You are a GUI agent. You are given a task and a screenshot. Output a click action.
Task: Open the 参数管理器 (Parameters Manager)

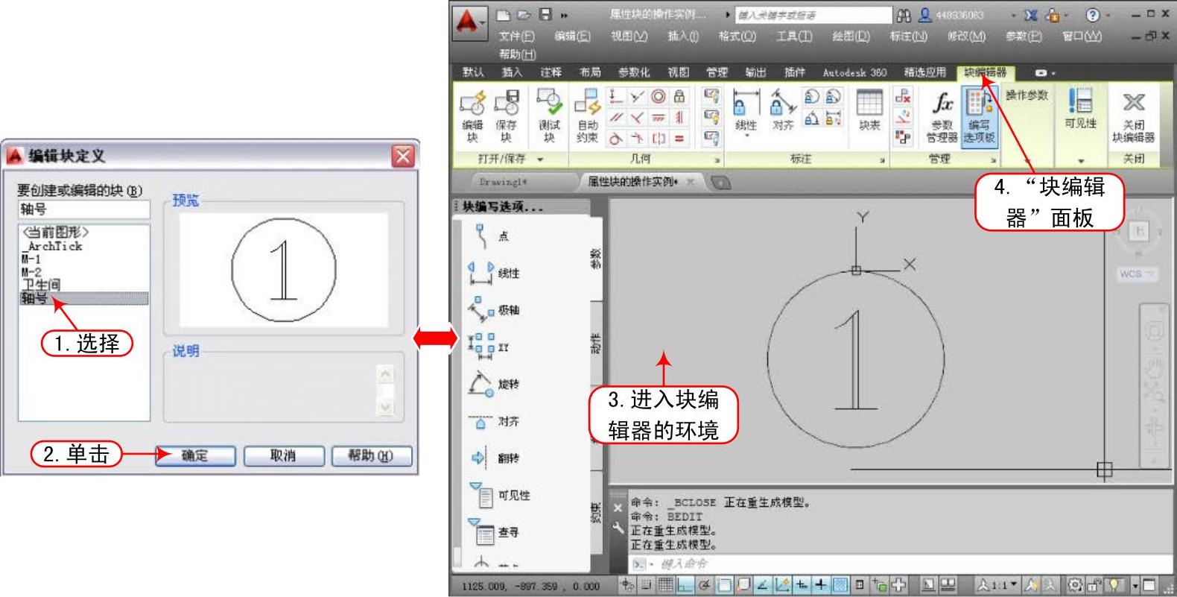click(x=942, y=116)
